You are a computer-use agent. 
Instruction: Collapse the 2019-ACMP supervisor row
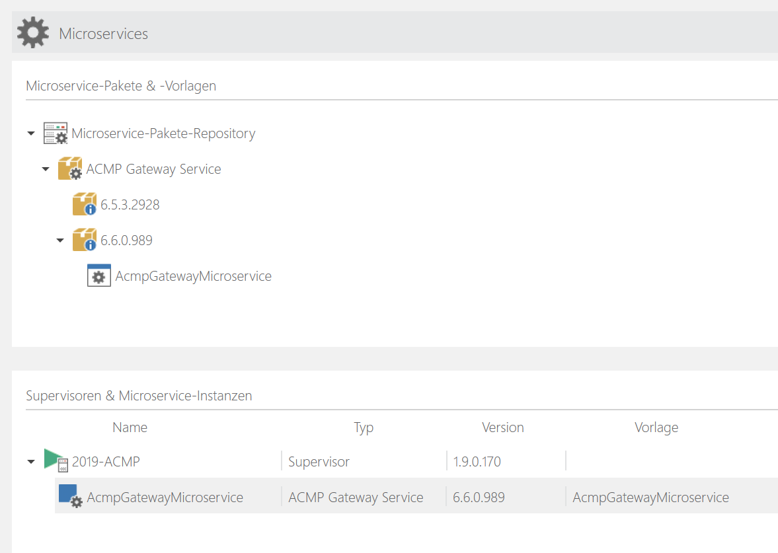(31, 462)
